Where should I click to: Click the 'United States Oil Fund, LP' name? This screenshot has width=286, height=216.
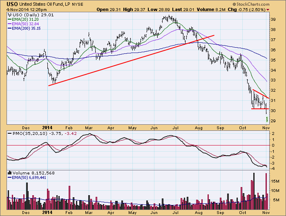tap(45, 4)
